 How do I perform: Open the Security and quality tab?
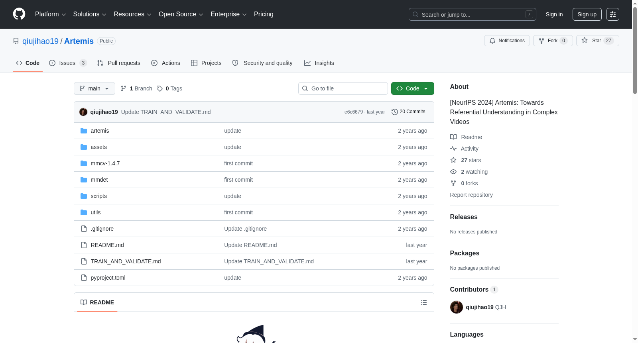262,63
